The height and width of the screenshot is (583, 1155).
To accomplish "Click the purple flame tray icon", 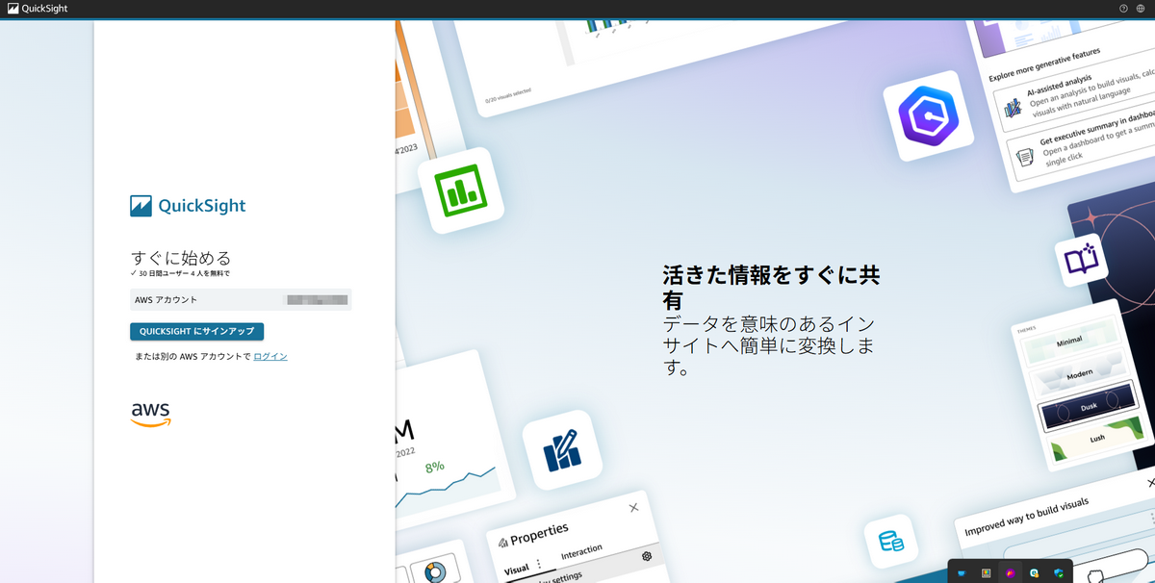I will click(1010, 572).
